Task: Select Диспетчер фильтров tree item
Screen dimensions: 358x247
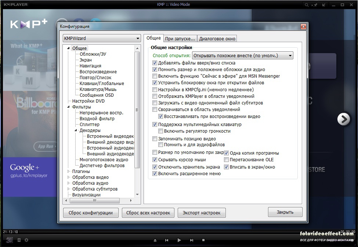Action: coord(102,165)
